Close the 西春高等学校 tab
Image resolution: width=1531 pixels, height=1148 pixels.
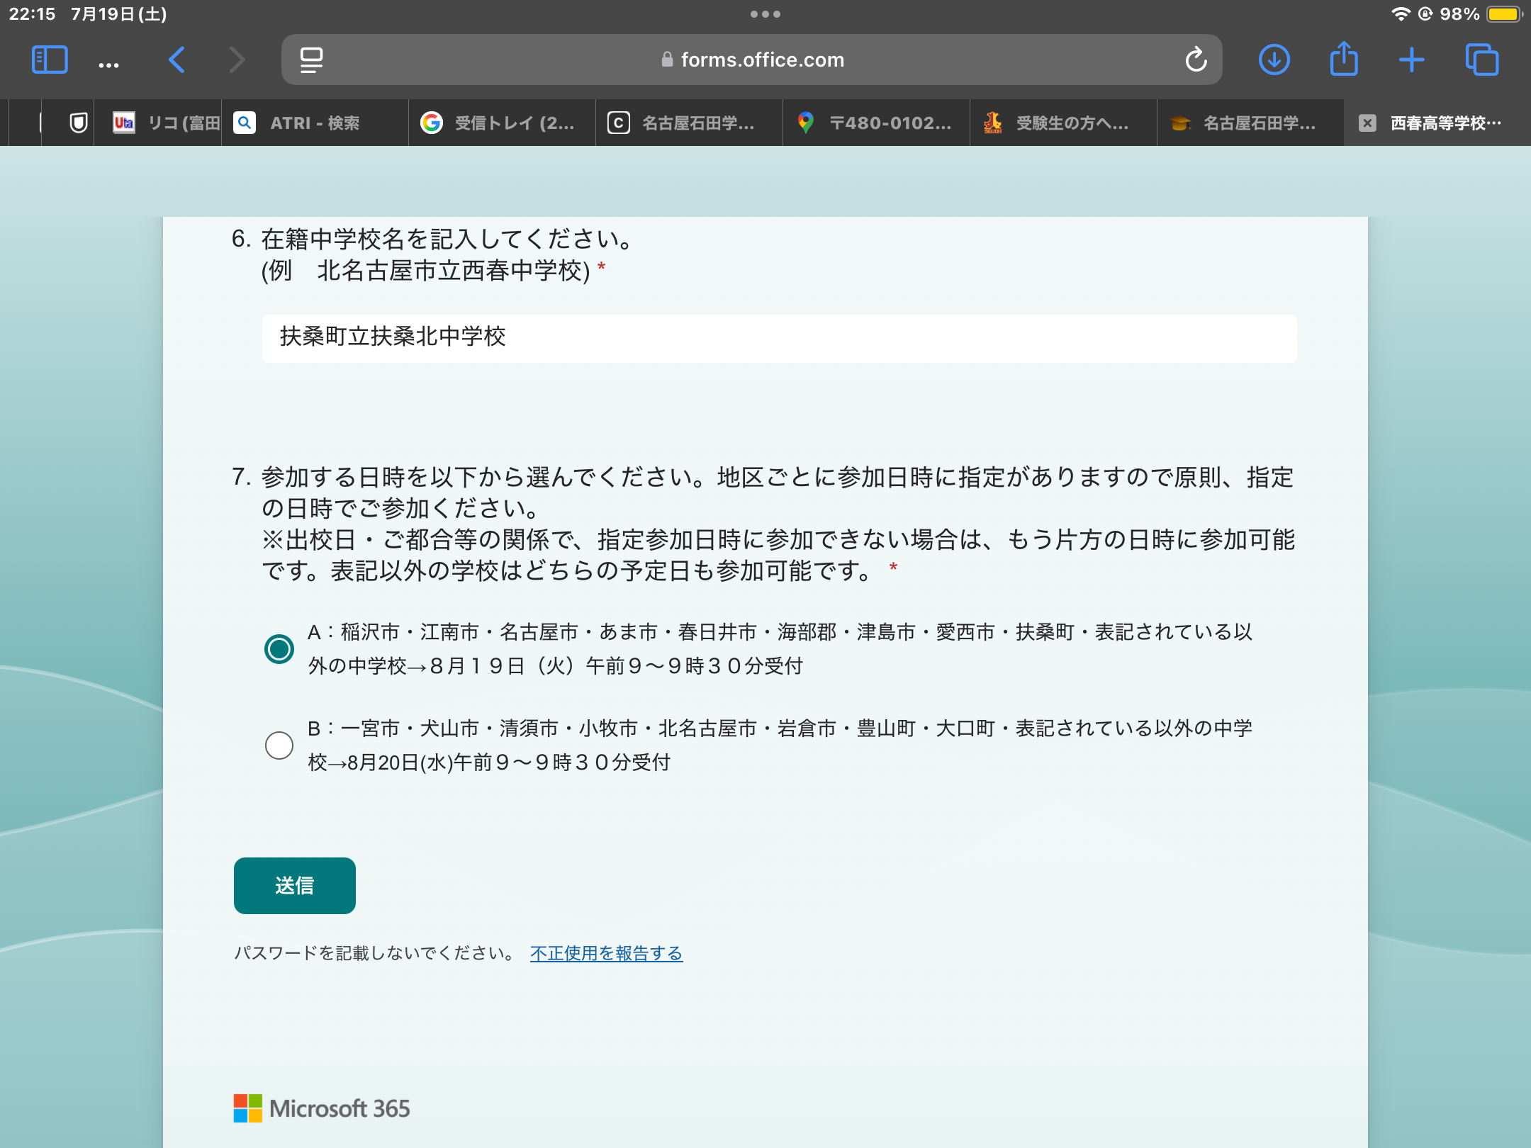[x=1367, y=123]
